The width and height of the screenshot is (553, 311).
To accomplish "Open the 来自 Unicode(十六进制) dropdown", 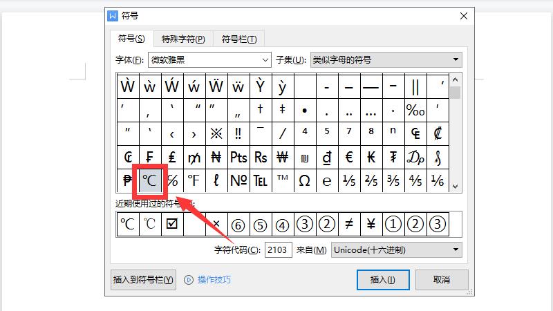I will tap(396, 249).
